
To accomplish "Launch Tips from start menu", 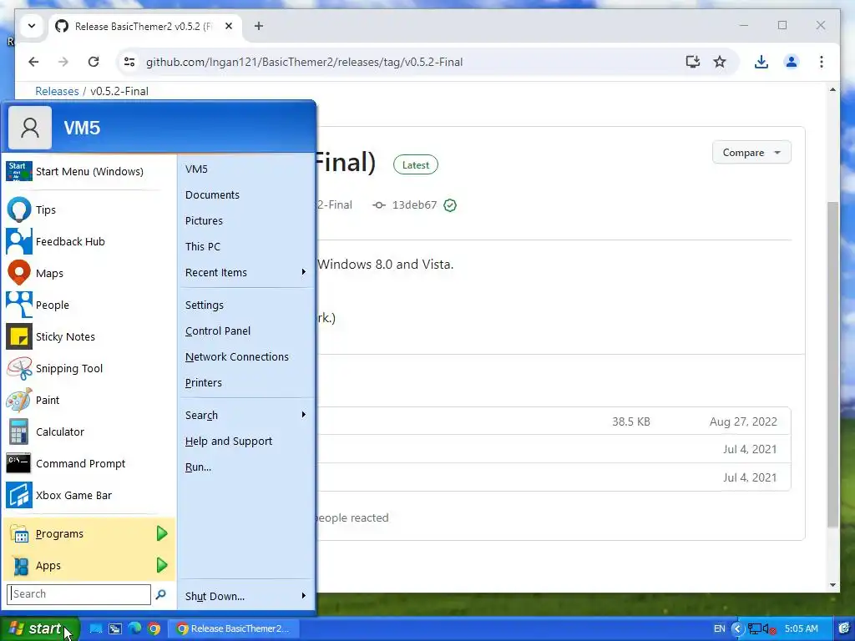I will pos(18,209).
